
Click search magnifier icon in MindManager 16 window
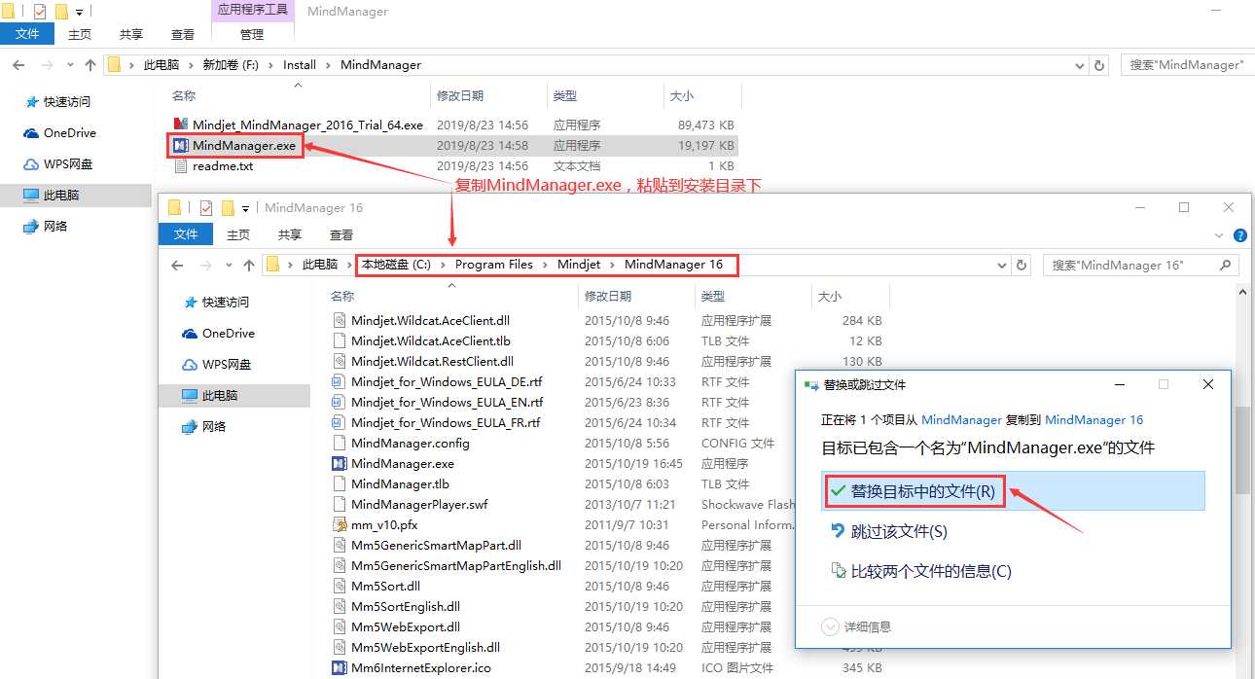click(1226, 265)
